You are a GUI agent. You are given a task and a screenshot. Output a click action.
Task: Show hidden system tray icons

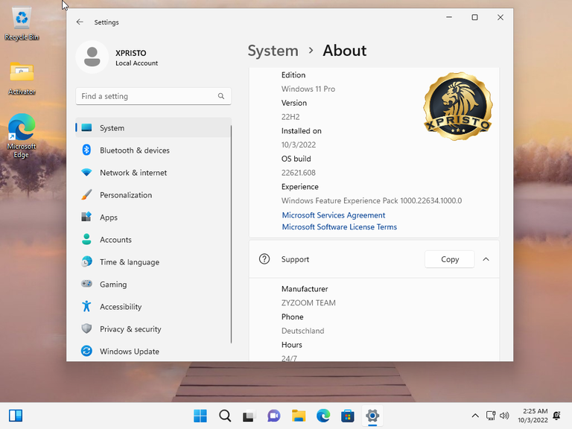[475, 416]
